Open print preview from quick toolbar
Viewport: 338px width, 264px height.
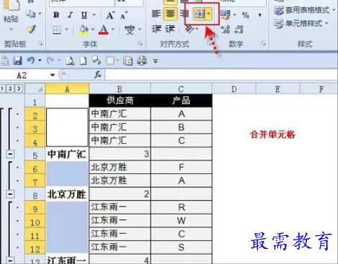coord(70,61)
